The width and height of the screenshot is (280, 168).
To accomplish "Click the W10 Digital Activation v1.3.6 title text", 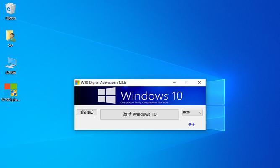I will pos(103,83).
